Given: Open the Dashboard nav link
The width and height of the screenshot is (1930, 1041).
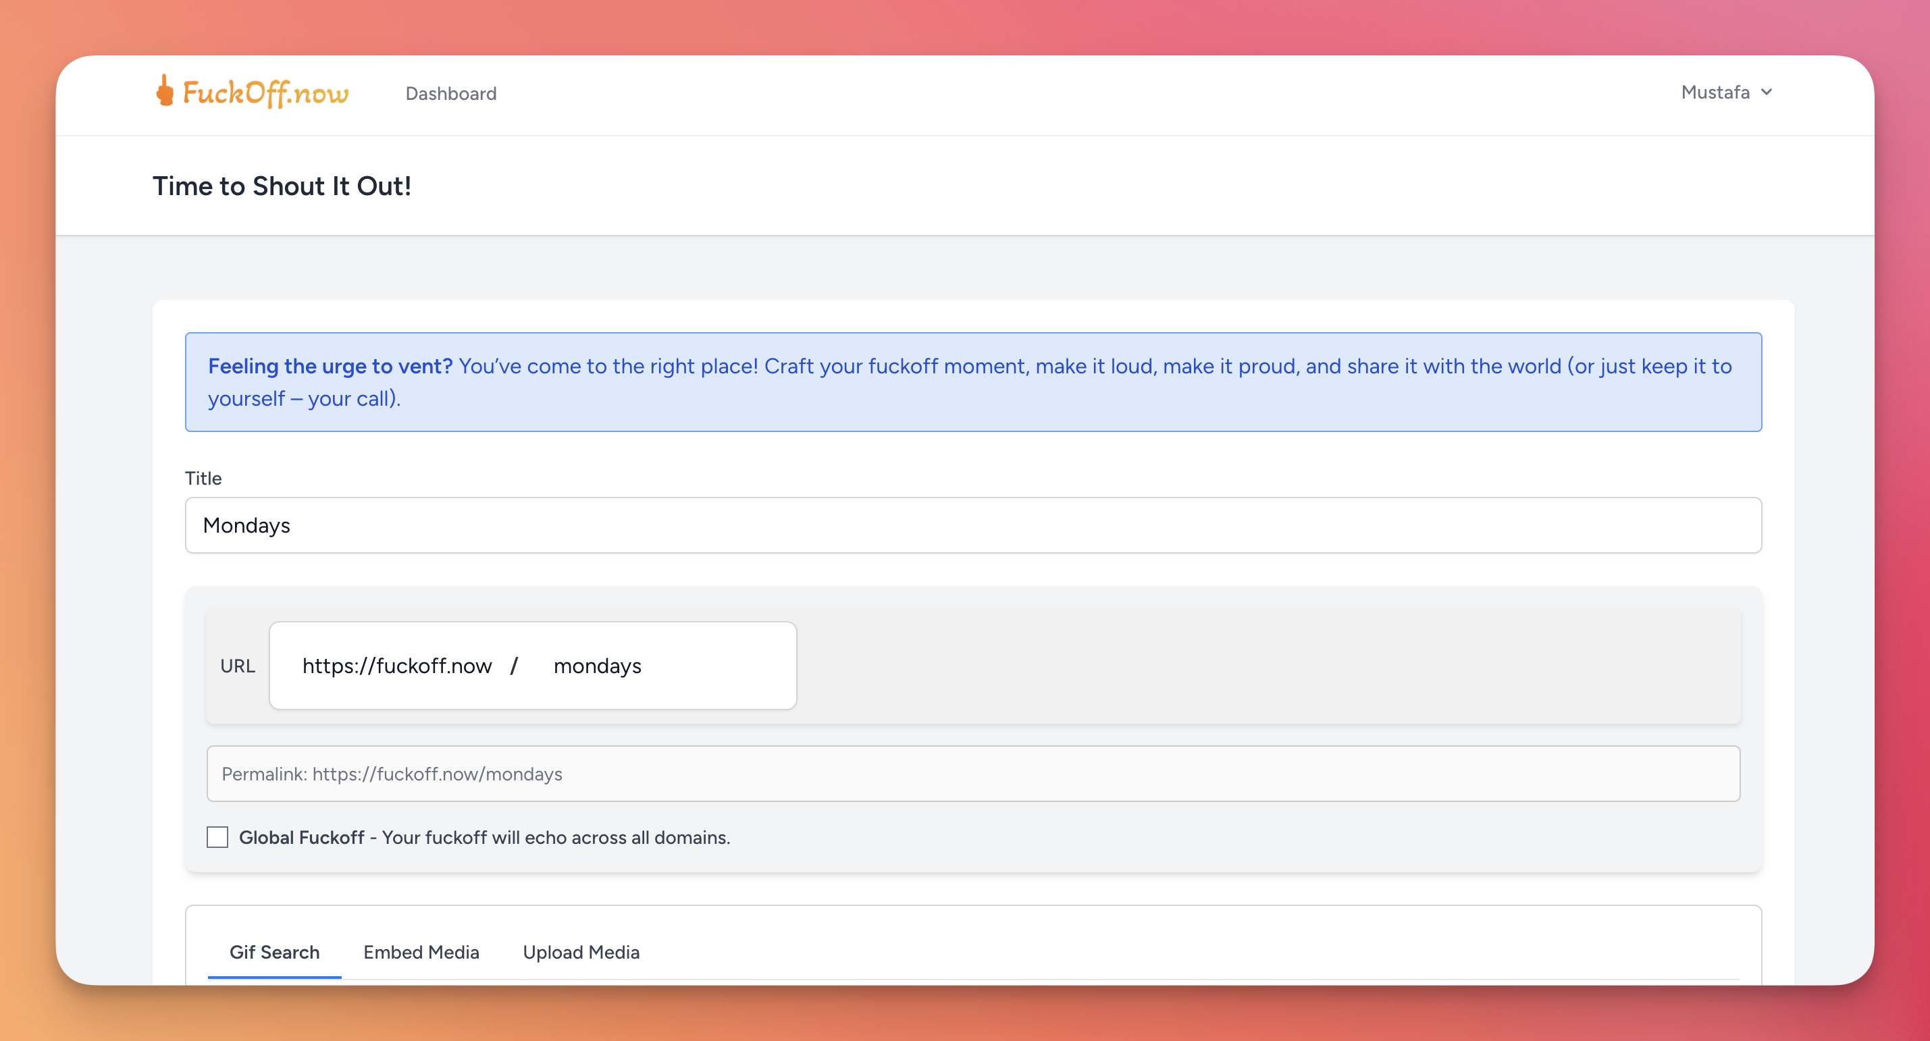Looking at the screenshot, I should point(451,94).
